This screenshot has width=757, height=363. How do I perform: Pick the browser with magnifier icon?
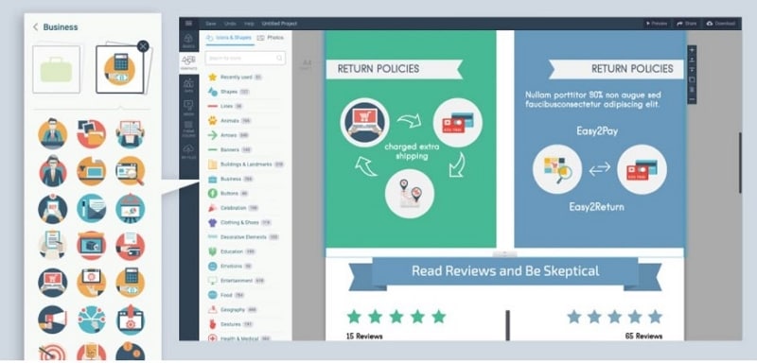point(131,171)
